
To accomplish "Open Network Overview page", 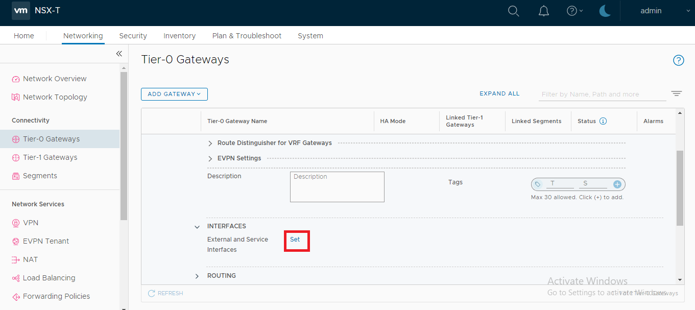I will pos(55,79).
